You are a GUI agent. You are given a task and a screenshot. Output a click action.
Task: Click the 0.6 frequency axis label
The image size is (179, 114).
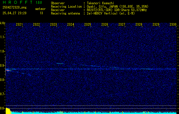[x=2, y=108]
